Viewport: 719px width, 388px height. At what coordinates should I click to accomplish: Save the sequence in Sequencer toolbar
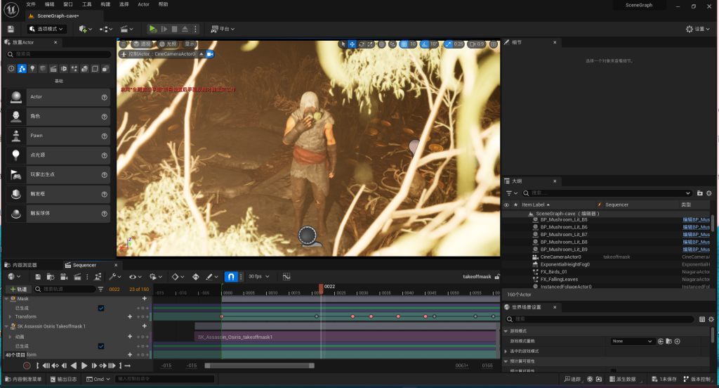[x=38, y=277]
